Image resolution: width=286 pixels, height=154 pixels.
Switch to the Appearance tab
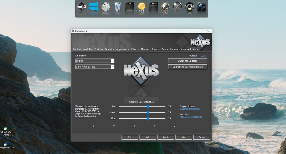pyautogui.click(x=123, y=49)
